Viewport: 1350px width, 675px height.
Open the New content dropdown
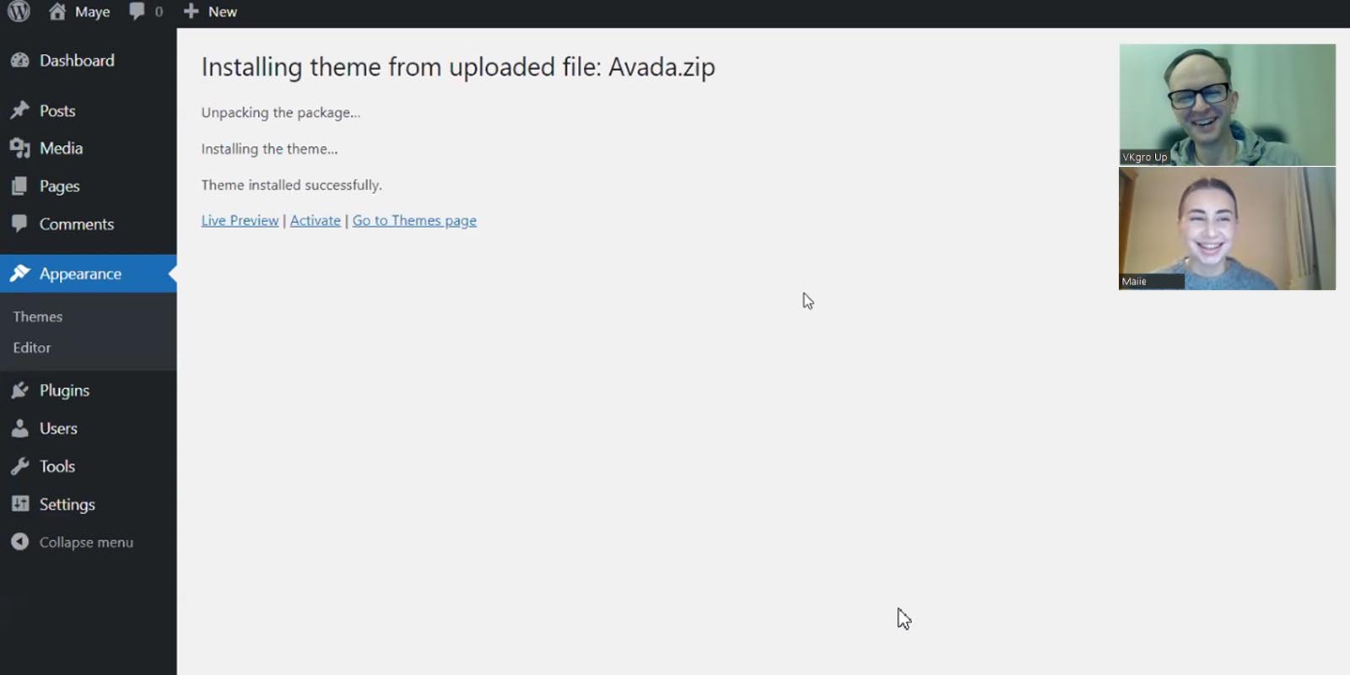(211, 11)
